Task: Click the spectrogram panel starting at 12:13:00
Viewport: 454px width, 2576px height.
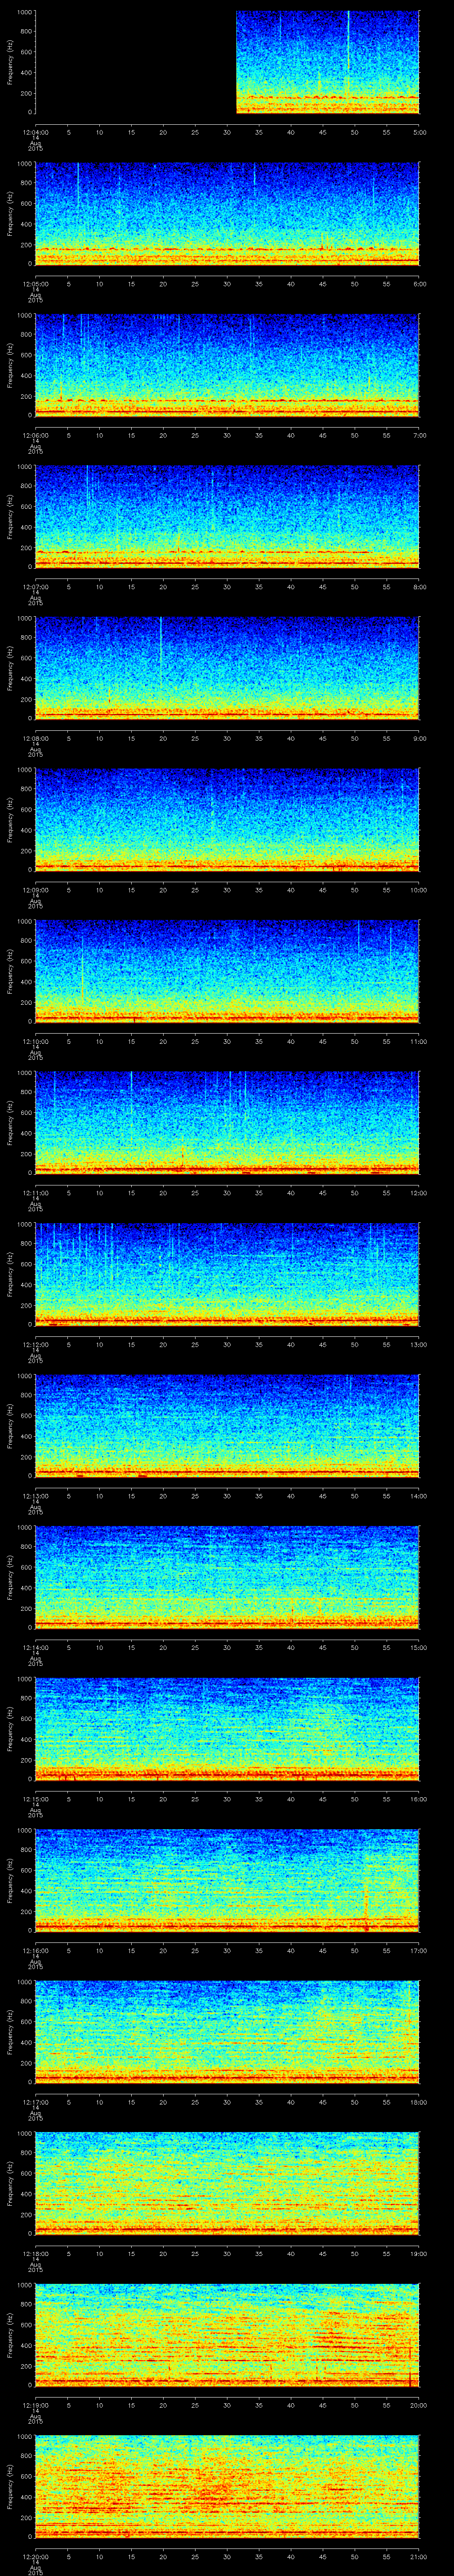Action: click(x=227, y=1426)
